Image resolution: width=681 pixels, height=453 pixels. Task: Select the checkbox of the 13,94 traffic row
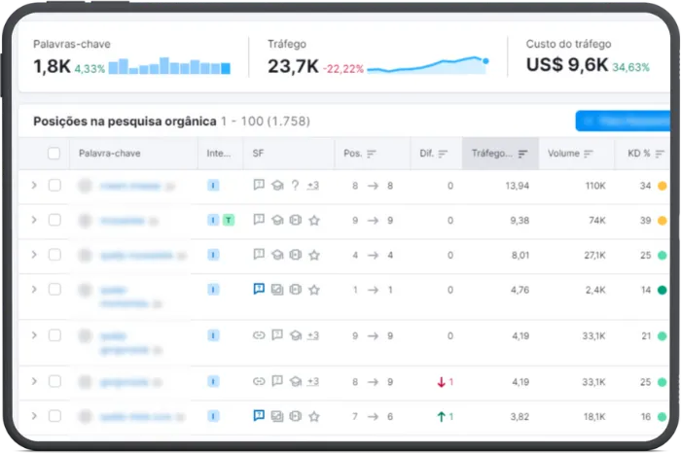pos(54,186)
